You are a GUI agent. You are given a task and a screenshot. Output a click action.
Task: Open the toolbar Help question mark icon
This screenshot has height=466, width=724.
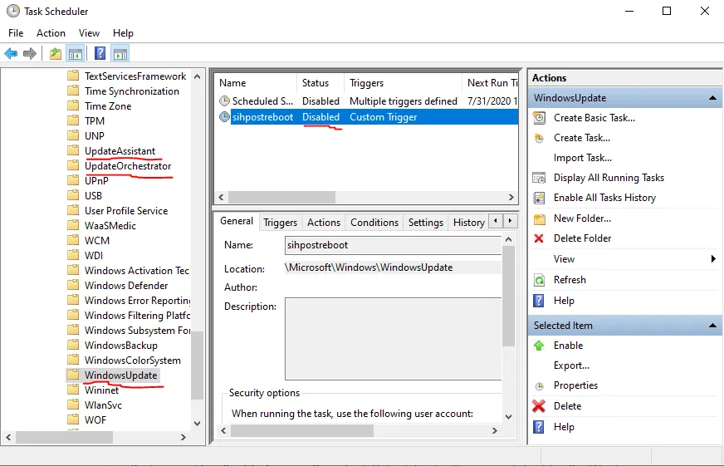[100, 53]
